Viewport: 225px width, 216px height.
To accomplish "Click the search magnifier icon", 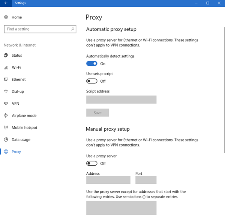I will click(x=72, y=29).
